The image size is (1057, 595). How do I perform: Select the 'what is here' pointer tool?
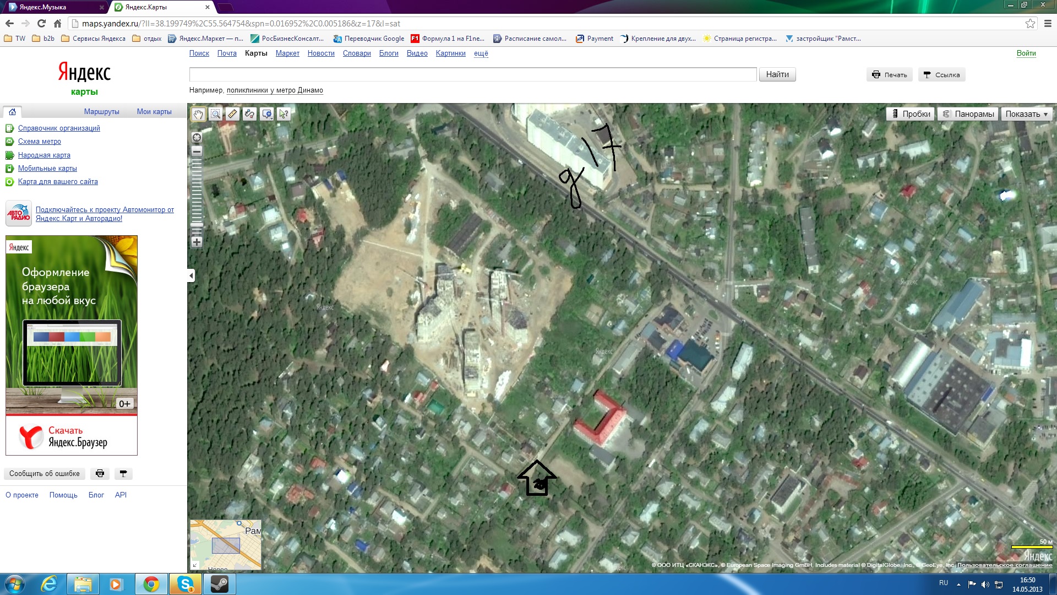click(284, 114)
